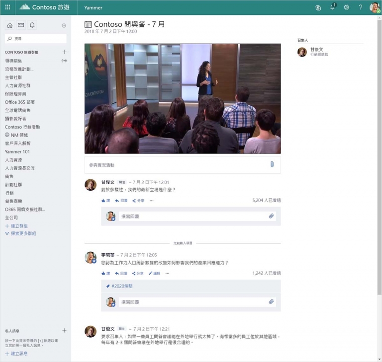Open Skype from the top bar
This screenshot has height=362, width=382.
point(318,8)
